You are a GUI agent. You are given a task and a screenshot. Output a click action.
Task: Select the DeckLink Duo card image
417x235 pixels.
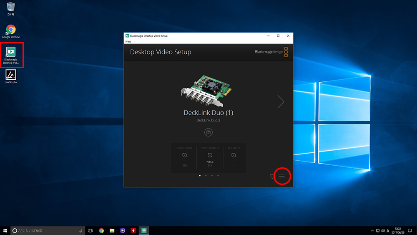tap(206, 91)
